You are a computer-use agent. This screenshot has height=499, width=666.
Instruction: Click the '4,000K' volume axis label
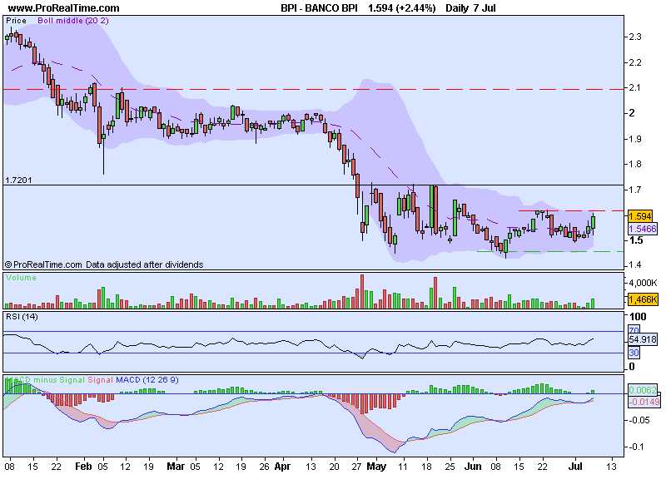point(643,283)
